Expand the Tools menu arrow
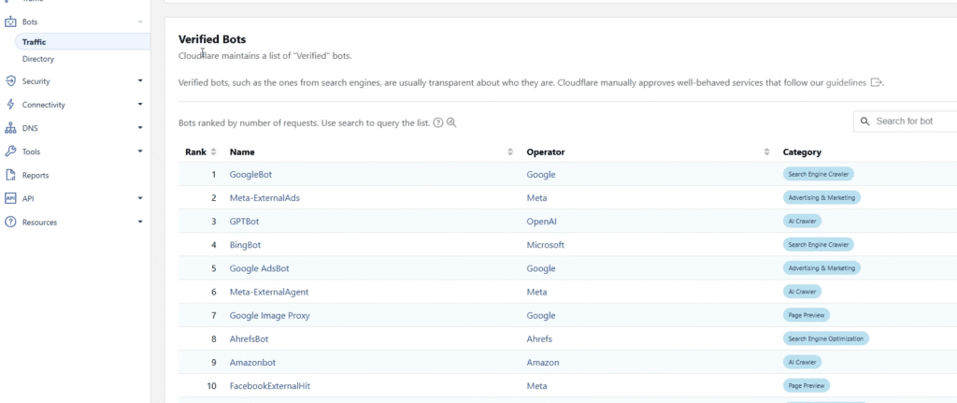The height and width of the screenshot is (403, 957). (x=140, y=151)
